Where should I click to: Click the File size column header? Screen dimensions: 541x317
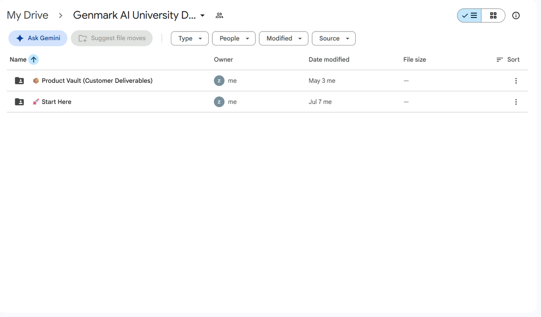coord(415,59)
